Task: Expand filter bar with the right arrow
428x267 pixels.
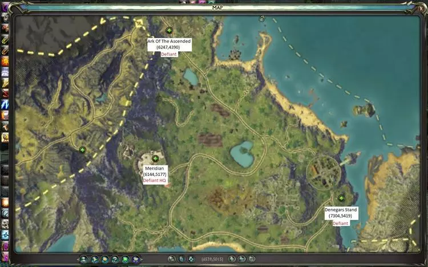Action: 142,260
